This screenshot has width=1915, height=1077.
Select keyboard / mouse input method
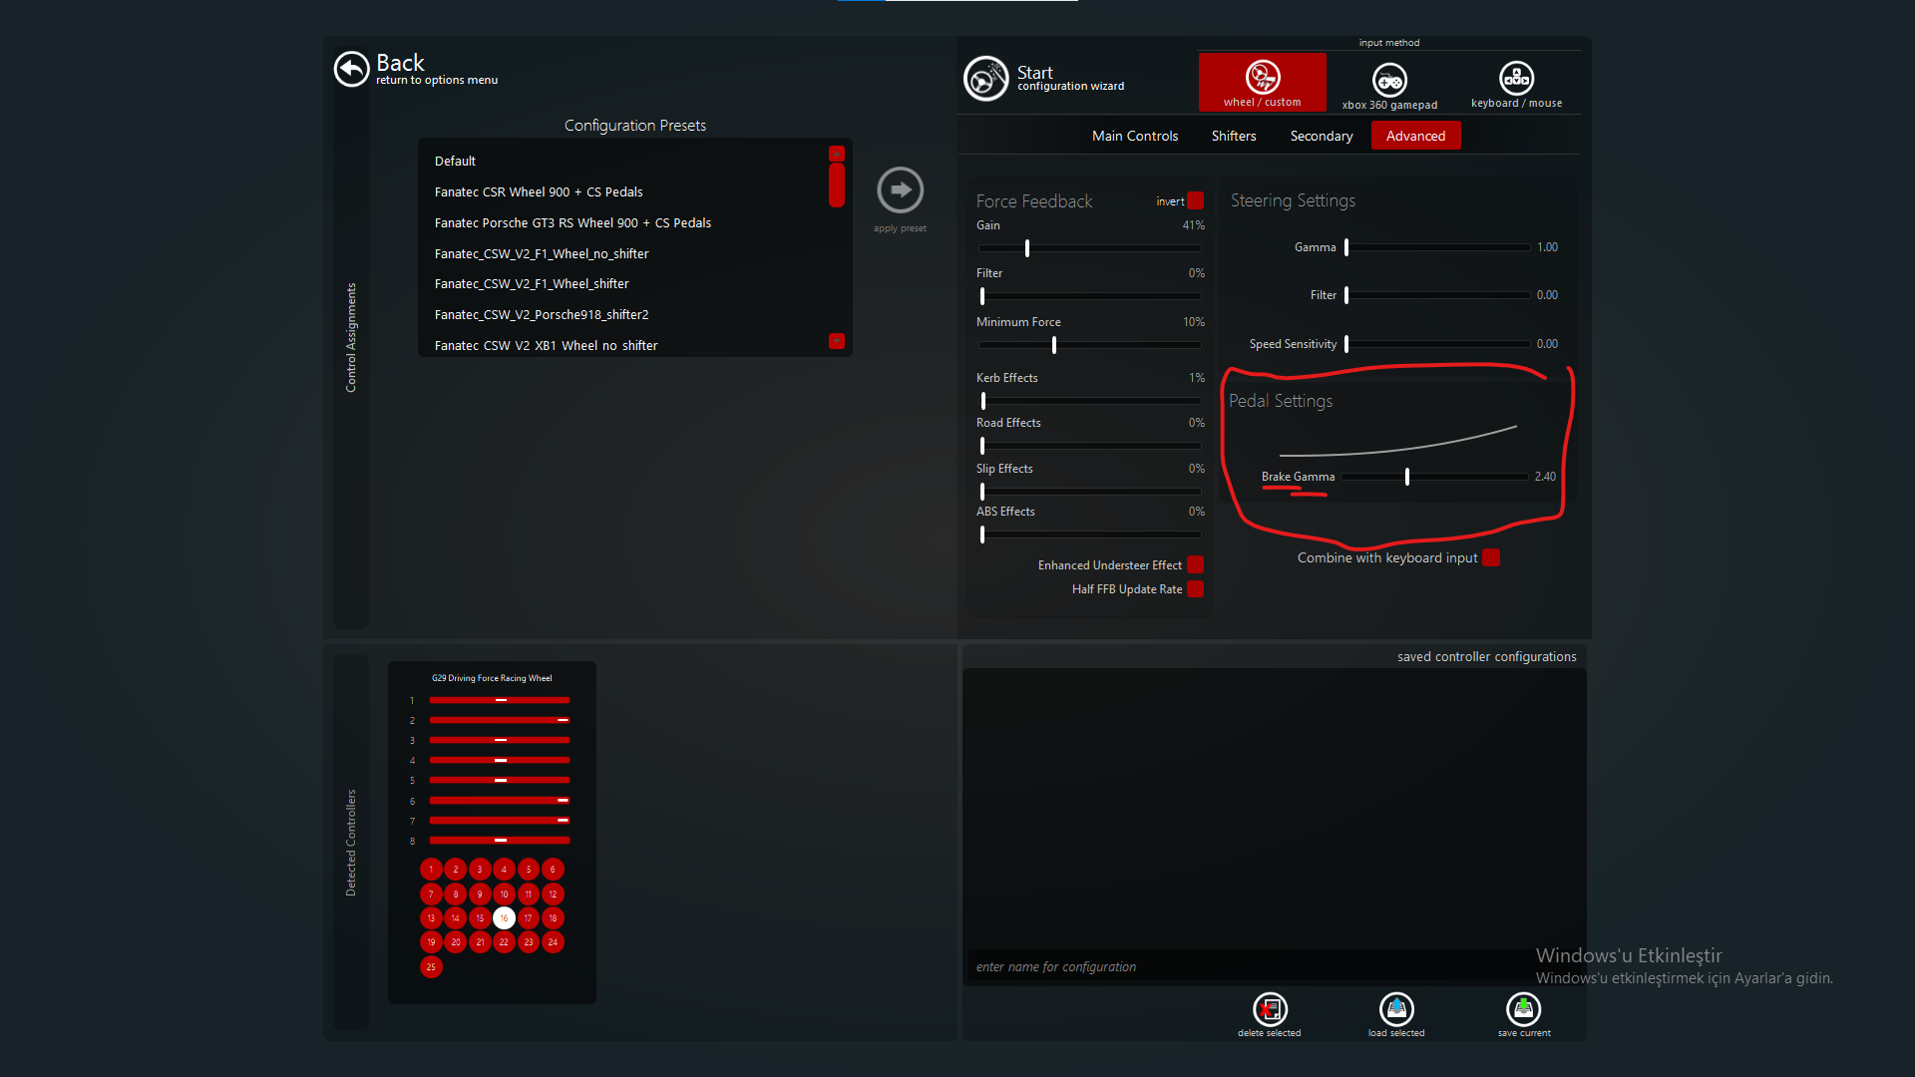click(1516, 83)
